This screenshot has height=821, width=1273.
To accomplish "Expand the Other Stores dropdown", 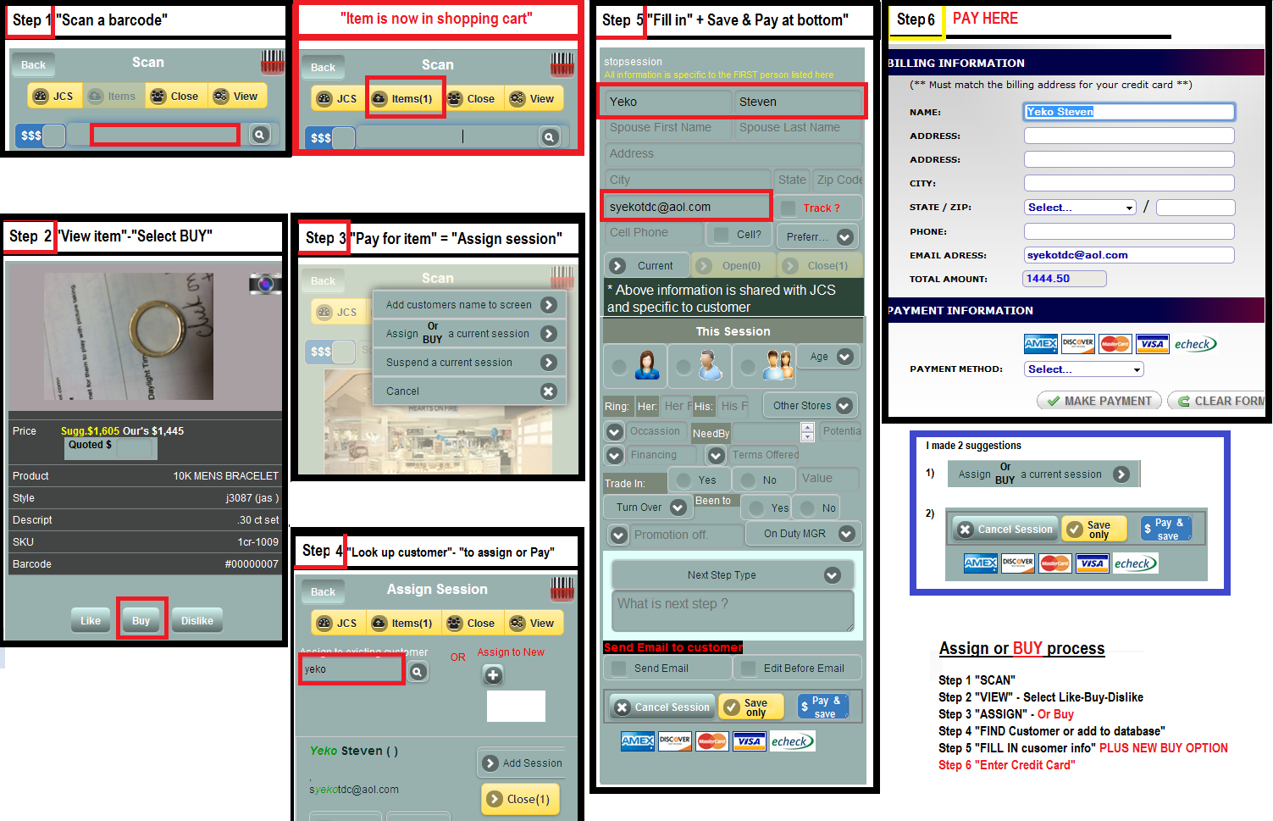I will [811, 405].
